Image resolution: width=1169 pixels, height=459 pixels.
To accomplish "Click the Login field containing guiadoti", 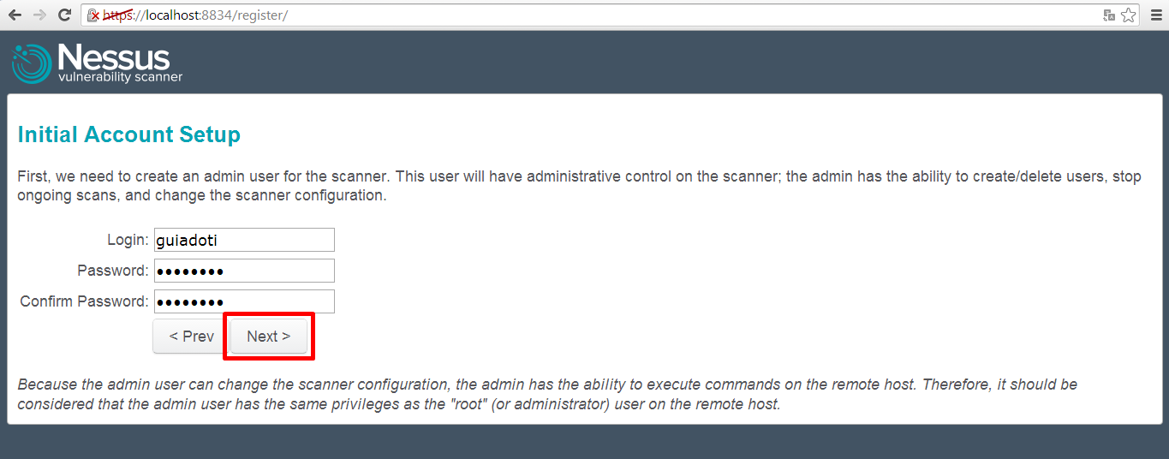I will (244, 240).
